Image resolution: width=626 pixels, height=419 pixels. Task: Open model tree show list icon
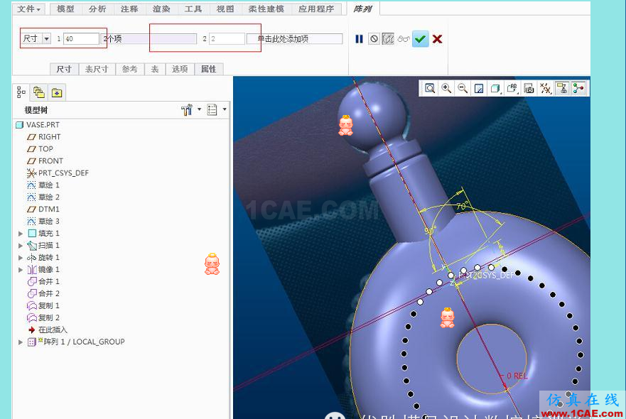tap(212, 110)
